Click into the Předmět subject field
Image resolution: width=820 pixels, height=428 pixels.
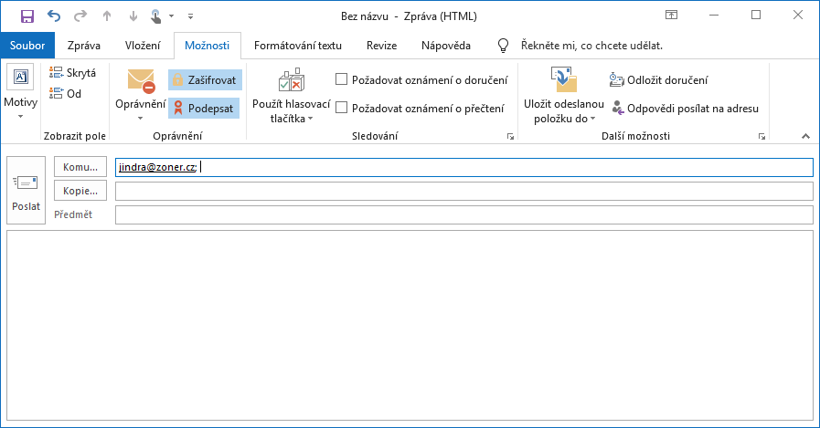(463, 214)
